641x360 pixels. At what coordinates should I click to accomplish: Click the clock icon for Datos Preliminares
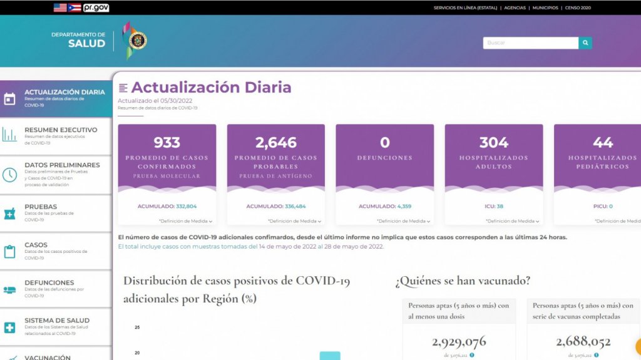(x=9, y=175)
